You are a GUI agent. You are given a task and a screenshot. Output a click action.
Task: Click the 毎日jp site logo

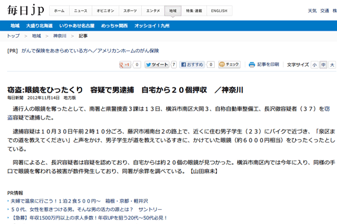[x=25, y=10]
